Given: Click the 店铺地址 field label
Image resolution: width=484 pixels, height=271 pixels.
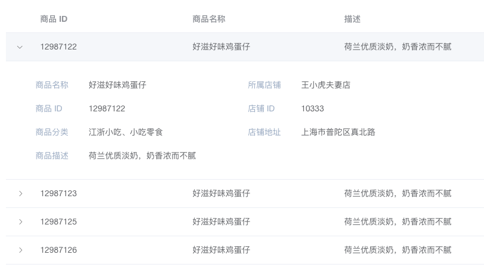Looking at the screenshot, I should (x=264, y=132).
